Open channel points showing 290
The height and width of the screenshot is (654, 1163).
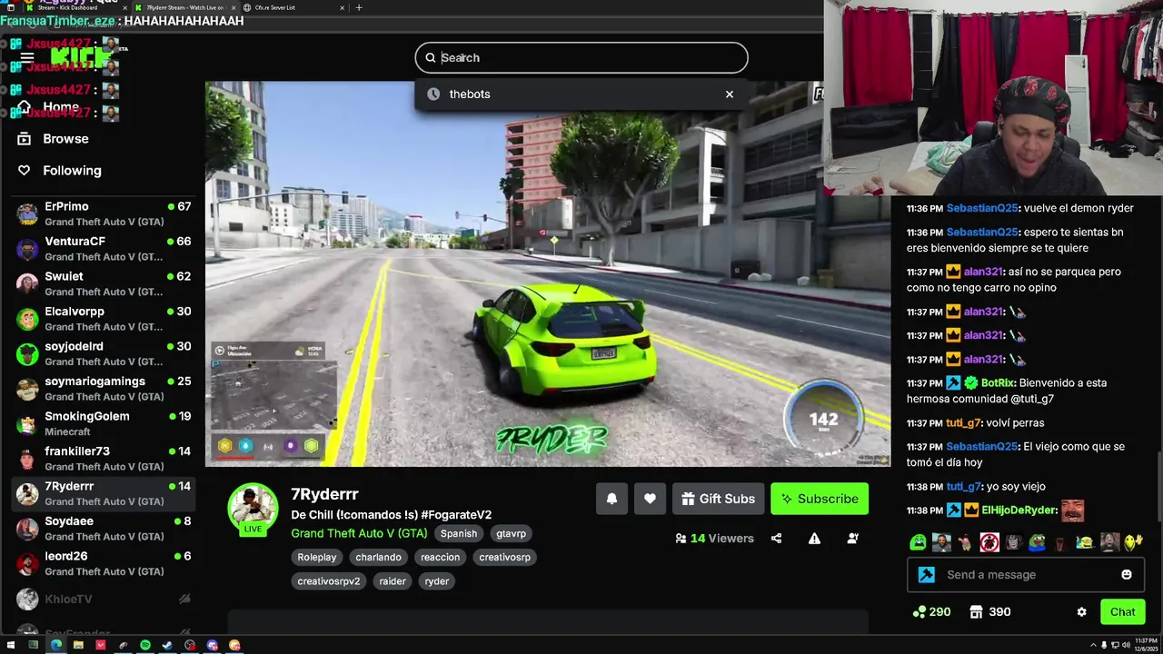point(931,612)
